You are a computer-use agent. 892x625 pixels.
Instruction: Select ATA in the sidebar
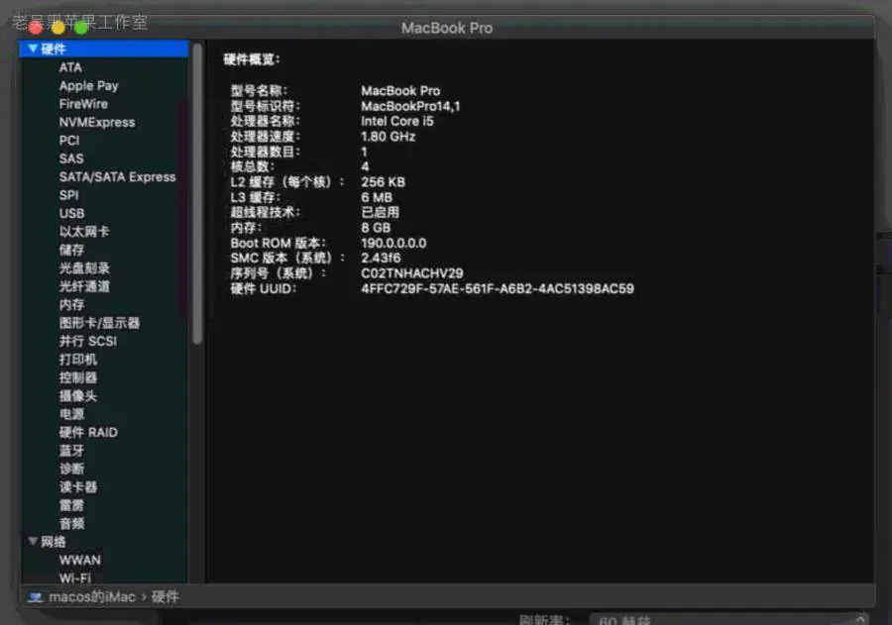(x=70, y=67)
